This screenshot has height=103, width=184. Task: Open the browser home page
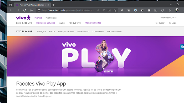click(x=31, y=10)
